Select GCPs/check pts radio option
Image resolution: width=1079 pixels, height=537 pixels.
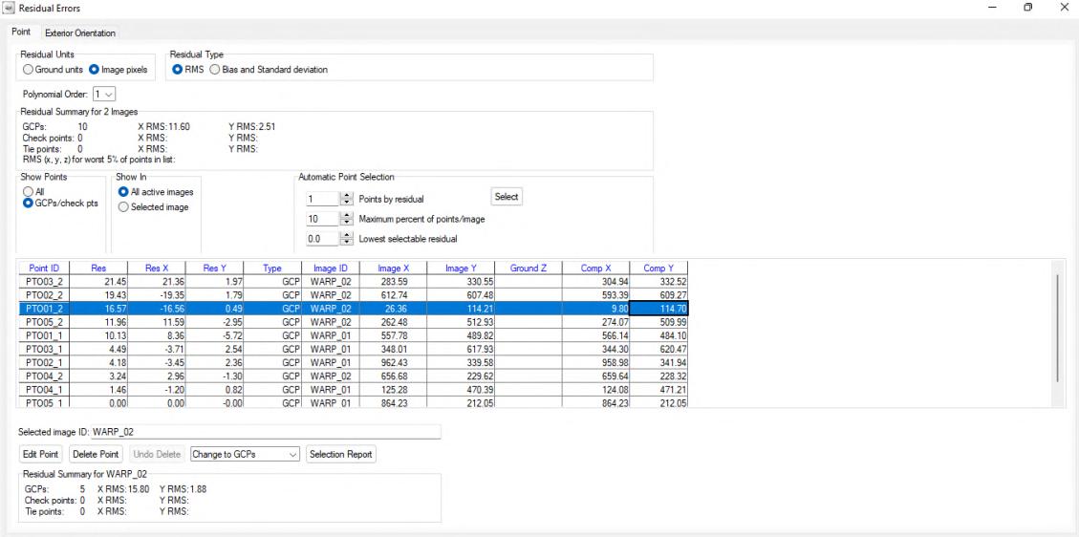[x=60, y=204]
